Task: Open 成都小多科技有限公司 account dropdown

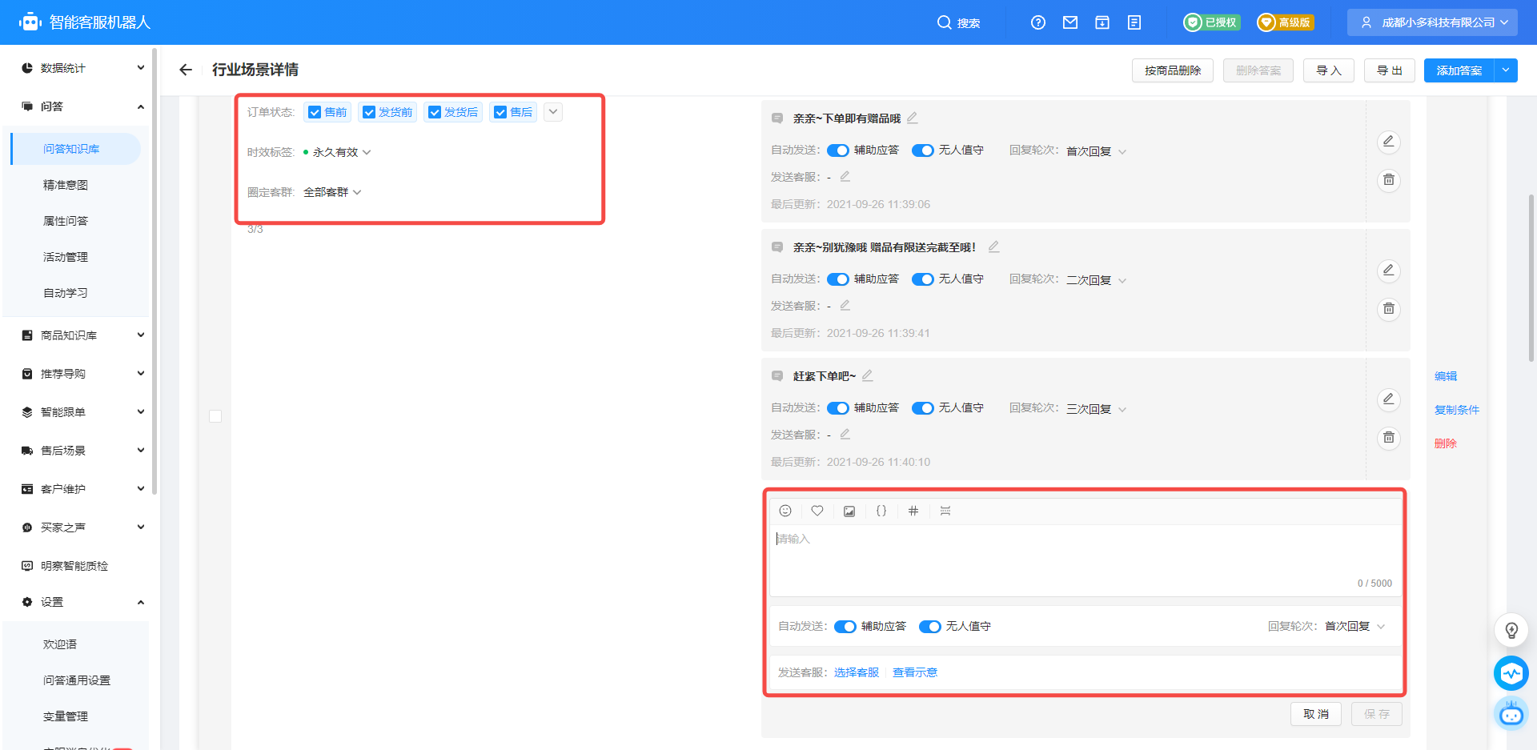Action: (x=1432, y=22)
